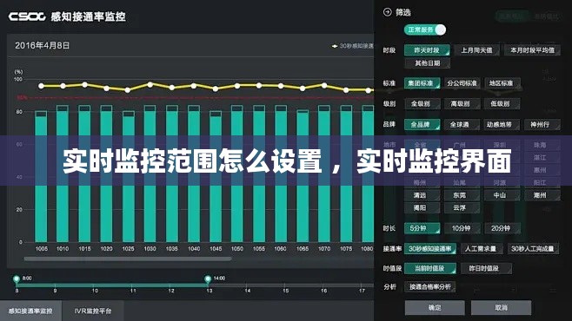Click the 30秒感知接通率 legend marker icon
The width and height of the screenshot is (572, 321).
pyautogui.click(x=335, y=46)
